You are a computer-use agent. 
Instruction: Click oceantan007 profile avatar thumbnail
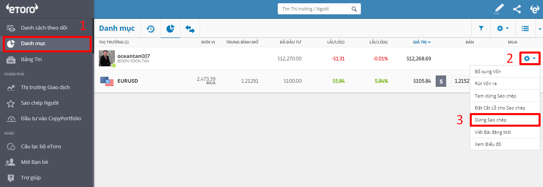[107, 58]
